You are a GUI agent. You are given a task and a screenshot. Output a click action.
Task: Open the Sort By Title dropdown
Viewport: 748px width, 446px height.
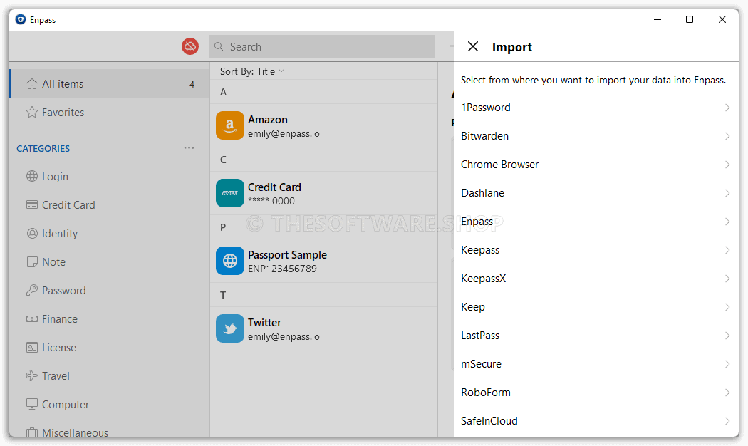click(x=252, y=71)
